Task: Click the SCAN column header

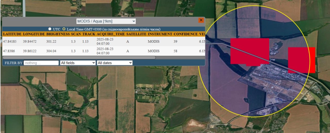Action: [76, 34]
